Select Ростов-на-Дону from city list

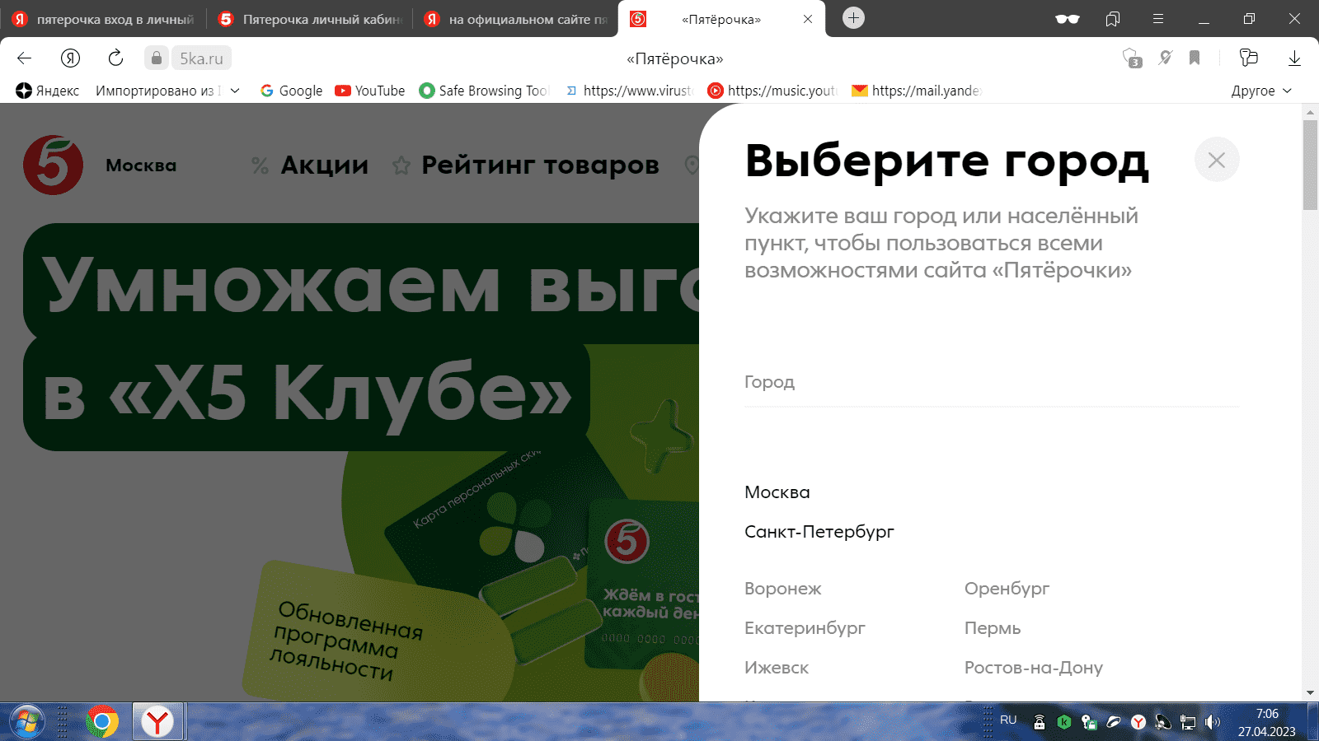pos(1033,668)
